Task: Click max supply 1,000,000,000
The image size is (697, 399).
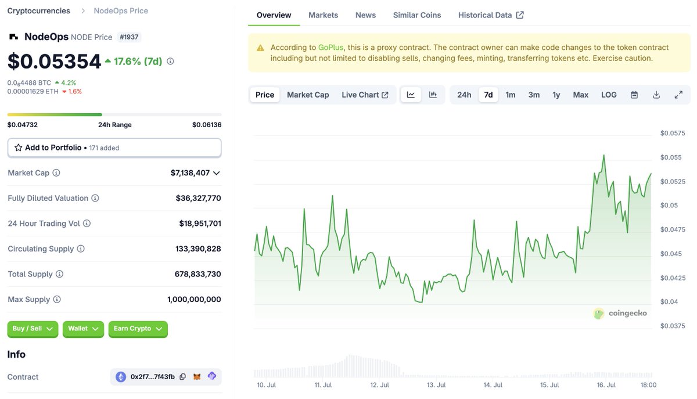Action: [x=194, y=300]
